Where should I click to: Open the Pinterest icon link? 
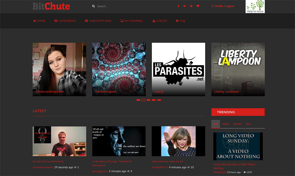click(191, 6)
